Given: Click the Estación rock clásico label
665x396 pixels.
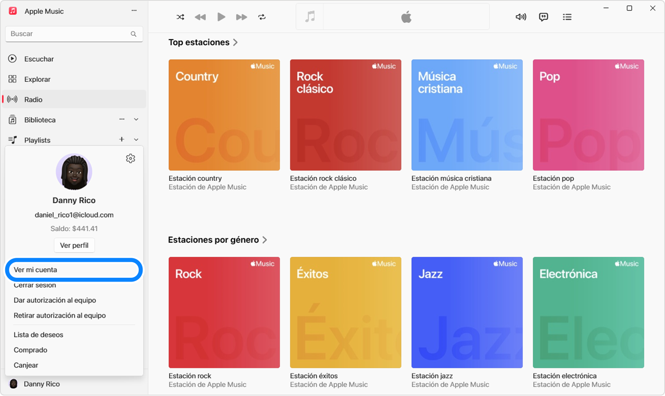Looking at the screenshot, I should [323, 179].
